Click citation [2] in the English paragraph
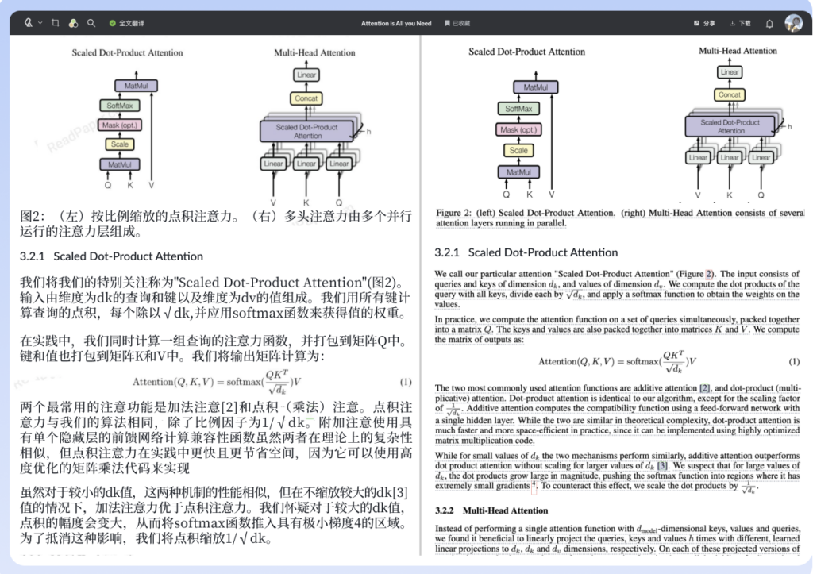 pos(705,388)
